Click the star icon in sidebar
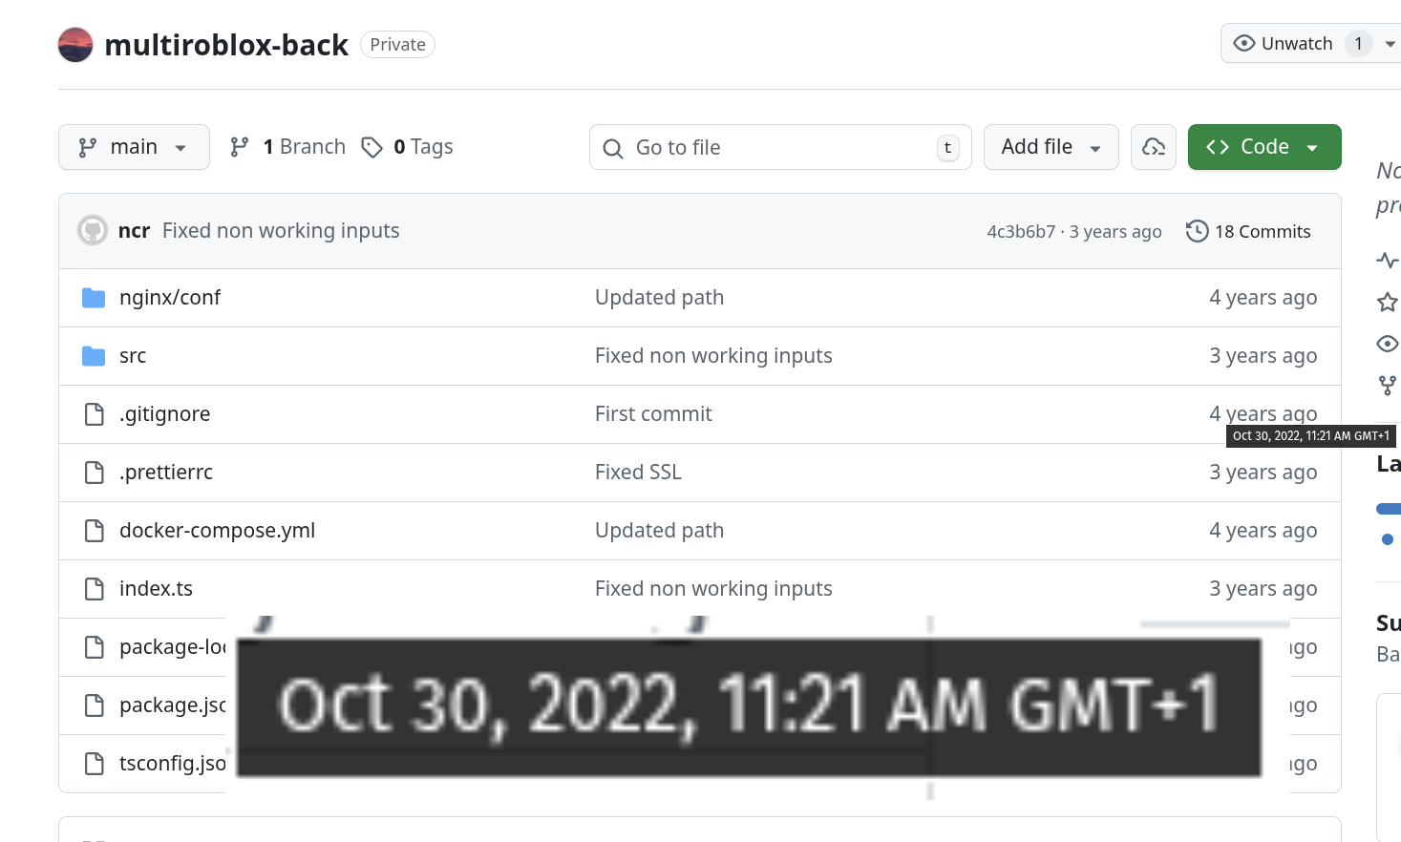1401x842 pixels. pyautogui.click(x=1388, y=303)
